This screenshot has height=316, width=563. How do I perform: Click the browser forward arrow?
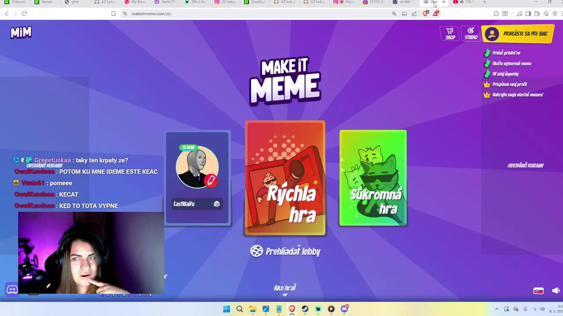click(15, 14)
